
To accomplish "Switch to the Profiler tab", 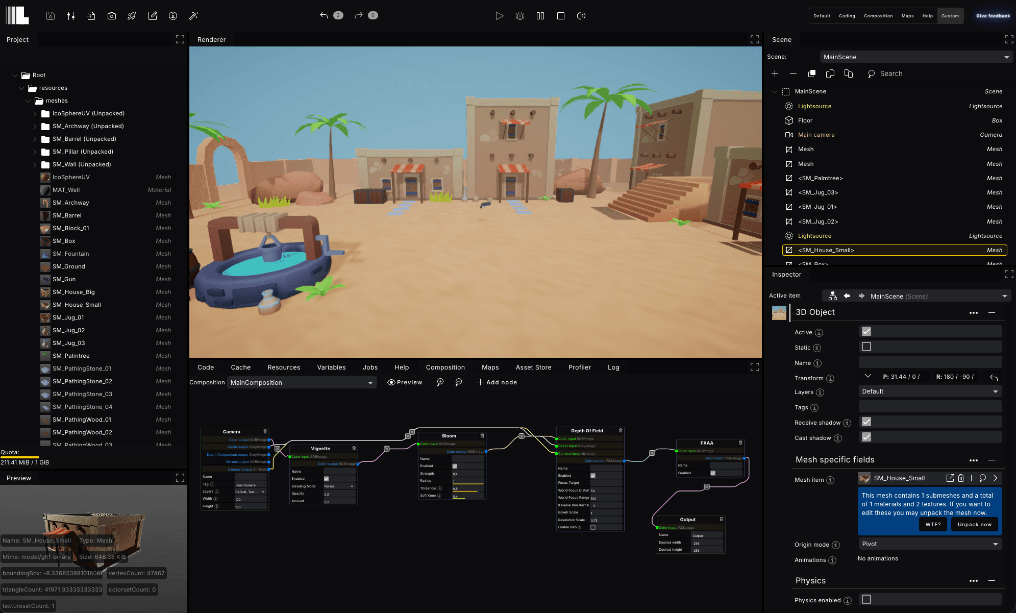I will 579,367.
